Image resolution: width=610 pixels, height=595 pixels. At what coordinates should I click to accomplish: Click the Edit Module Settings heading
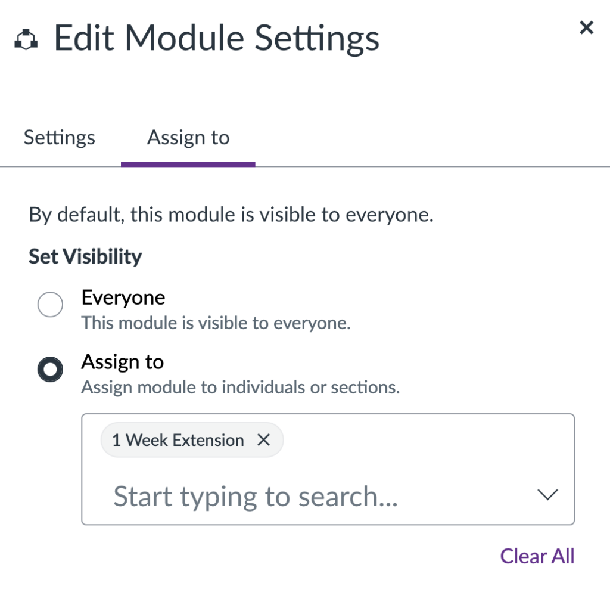(217, 39)
